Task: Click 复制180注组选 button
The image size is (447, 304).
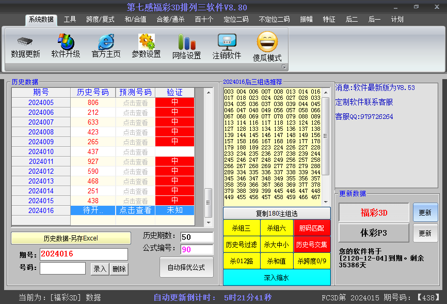Action: tap(277, 214)
